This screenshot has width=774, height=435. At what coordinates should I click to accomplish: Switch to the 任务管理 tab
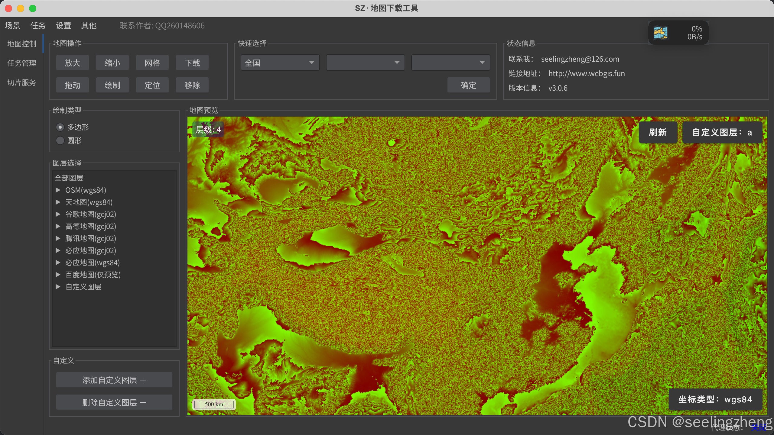click(x=22, y=63)
